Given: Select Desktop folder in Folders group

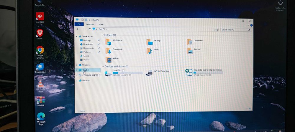Looking at the screenshot, I should coord(153,42).
